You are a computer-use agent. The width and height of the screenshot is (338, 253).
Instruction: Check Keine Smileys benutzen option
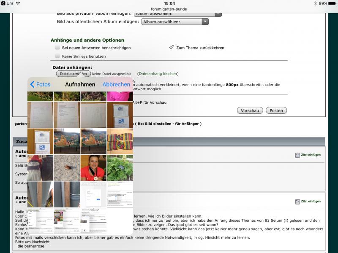(x=57, y=56)
